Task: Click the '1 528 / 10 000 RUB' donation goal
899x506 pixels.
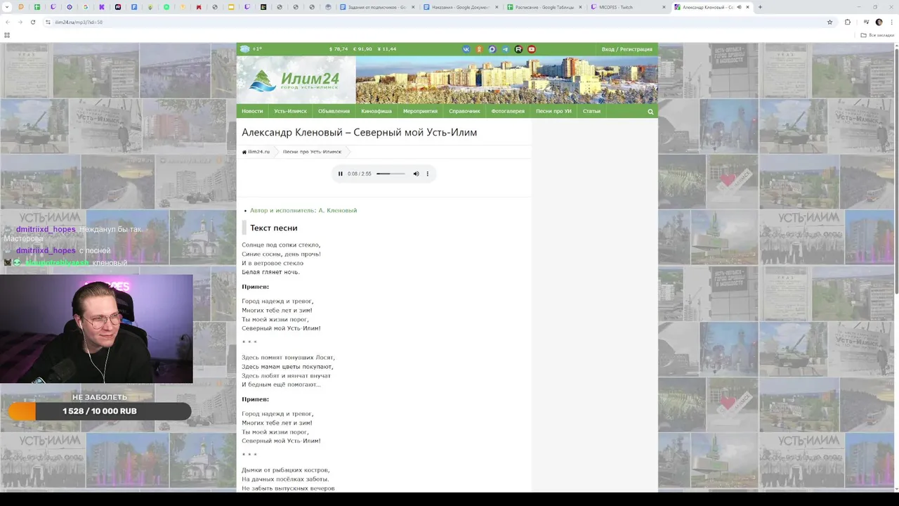Action: pyautogui.click(x=99, y=411)
